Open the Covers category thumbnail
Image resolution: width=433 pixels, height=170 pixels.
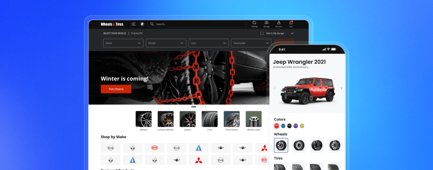[187, 119]
